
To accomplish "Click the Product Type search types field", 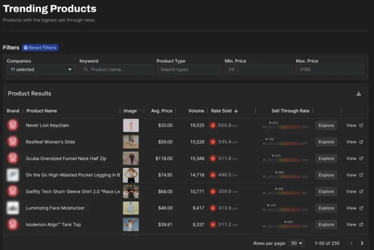I will click(189, 70).
